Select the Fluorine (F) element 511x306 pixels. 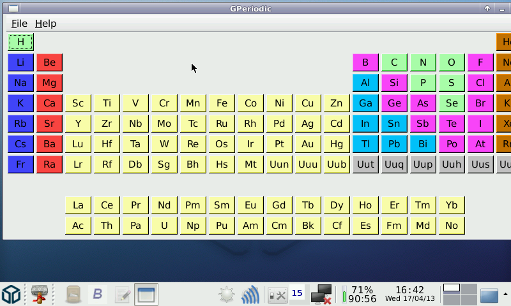click(x=480, y=62)
